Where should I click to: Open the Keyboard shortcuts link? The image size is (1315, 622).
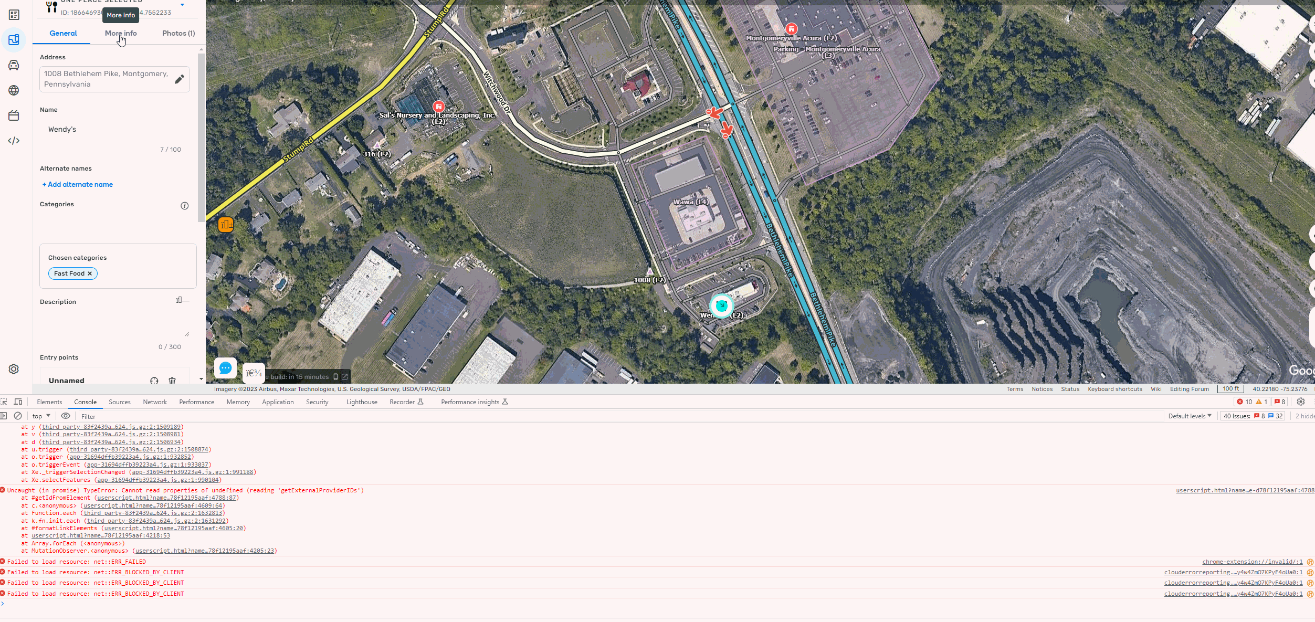(x=1114, y=389)
